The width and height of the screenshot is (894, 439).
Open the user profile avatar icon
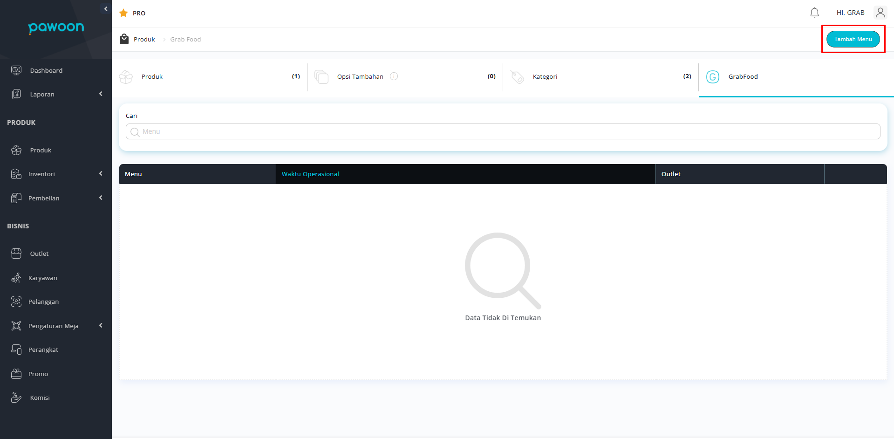880,13
